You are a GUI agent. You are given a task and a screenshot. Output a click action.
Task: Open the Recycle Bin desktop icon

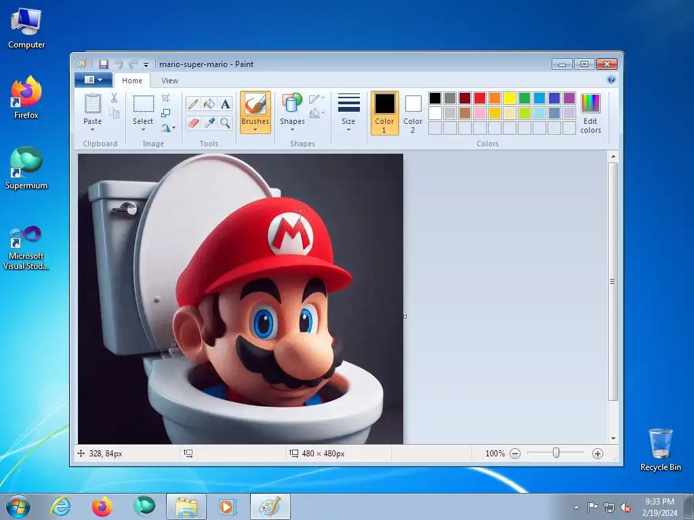click(x=661, y=450)
